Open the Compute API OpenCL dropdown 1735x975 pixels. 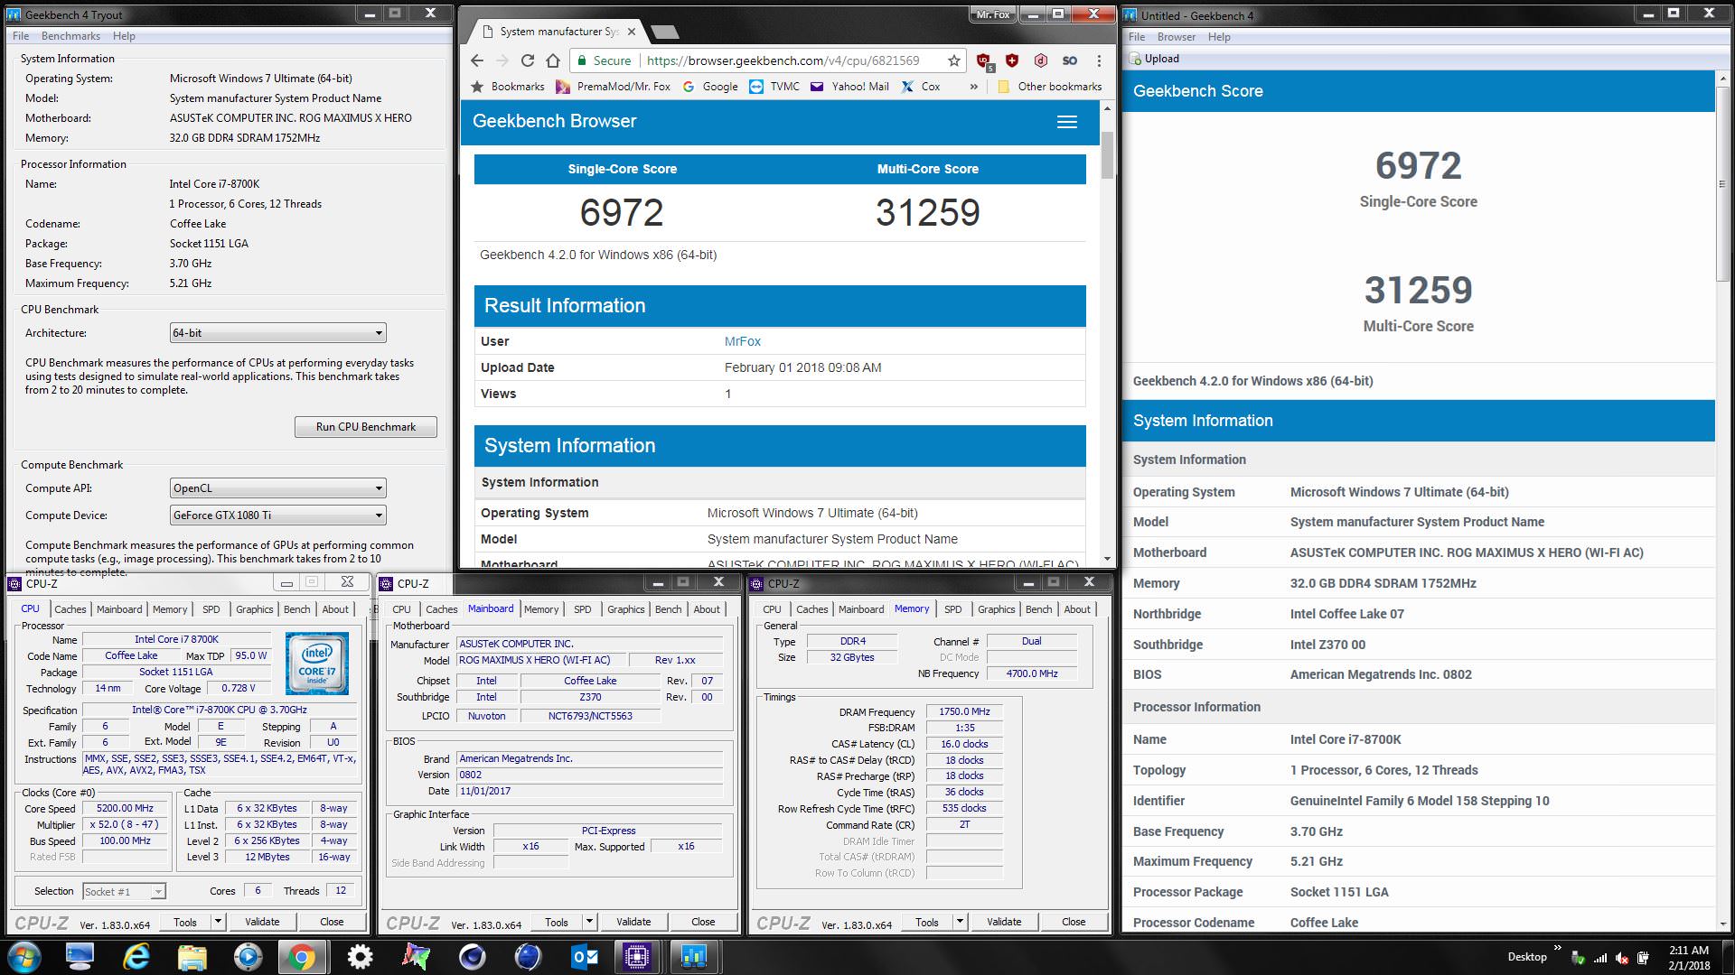pyautogui.click(x=277, y=488)
